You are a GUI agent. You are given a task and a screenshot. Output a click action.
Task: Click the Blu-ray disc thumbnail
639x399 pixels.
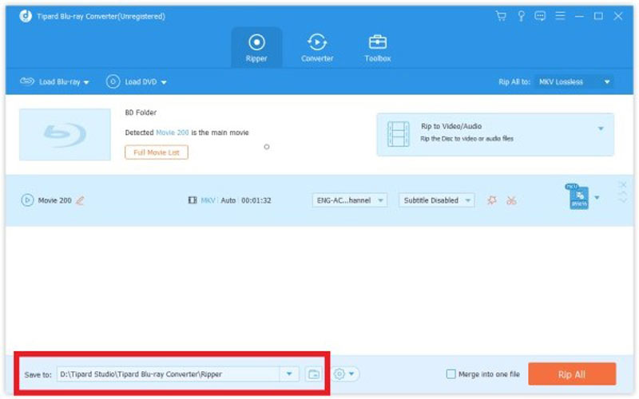coord(65,133)
